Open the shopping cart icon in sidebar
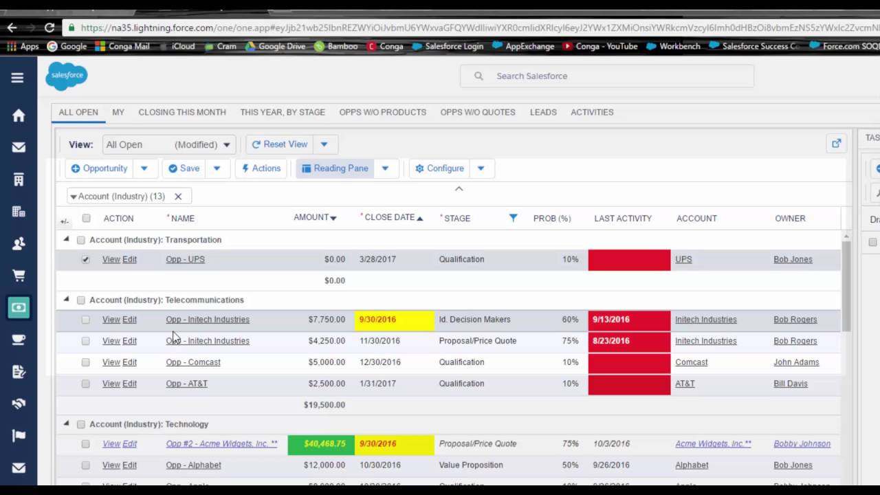 click(19, 276)
